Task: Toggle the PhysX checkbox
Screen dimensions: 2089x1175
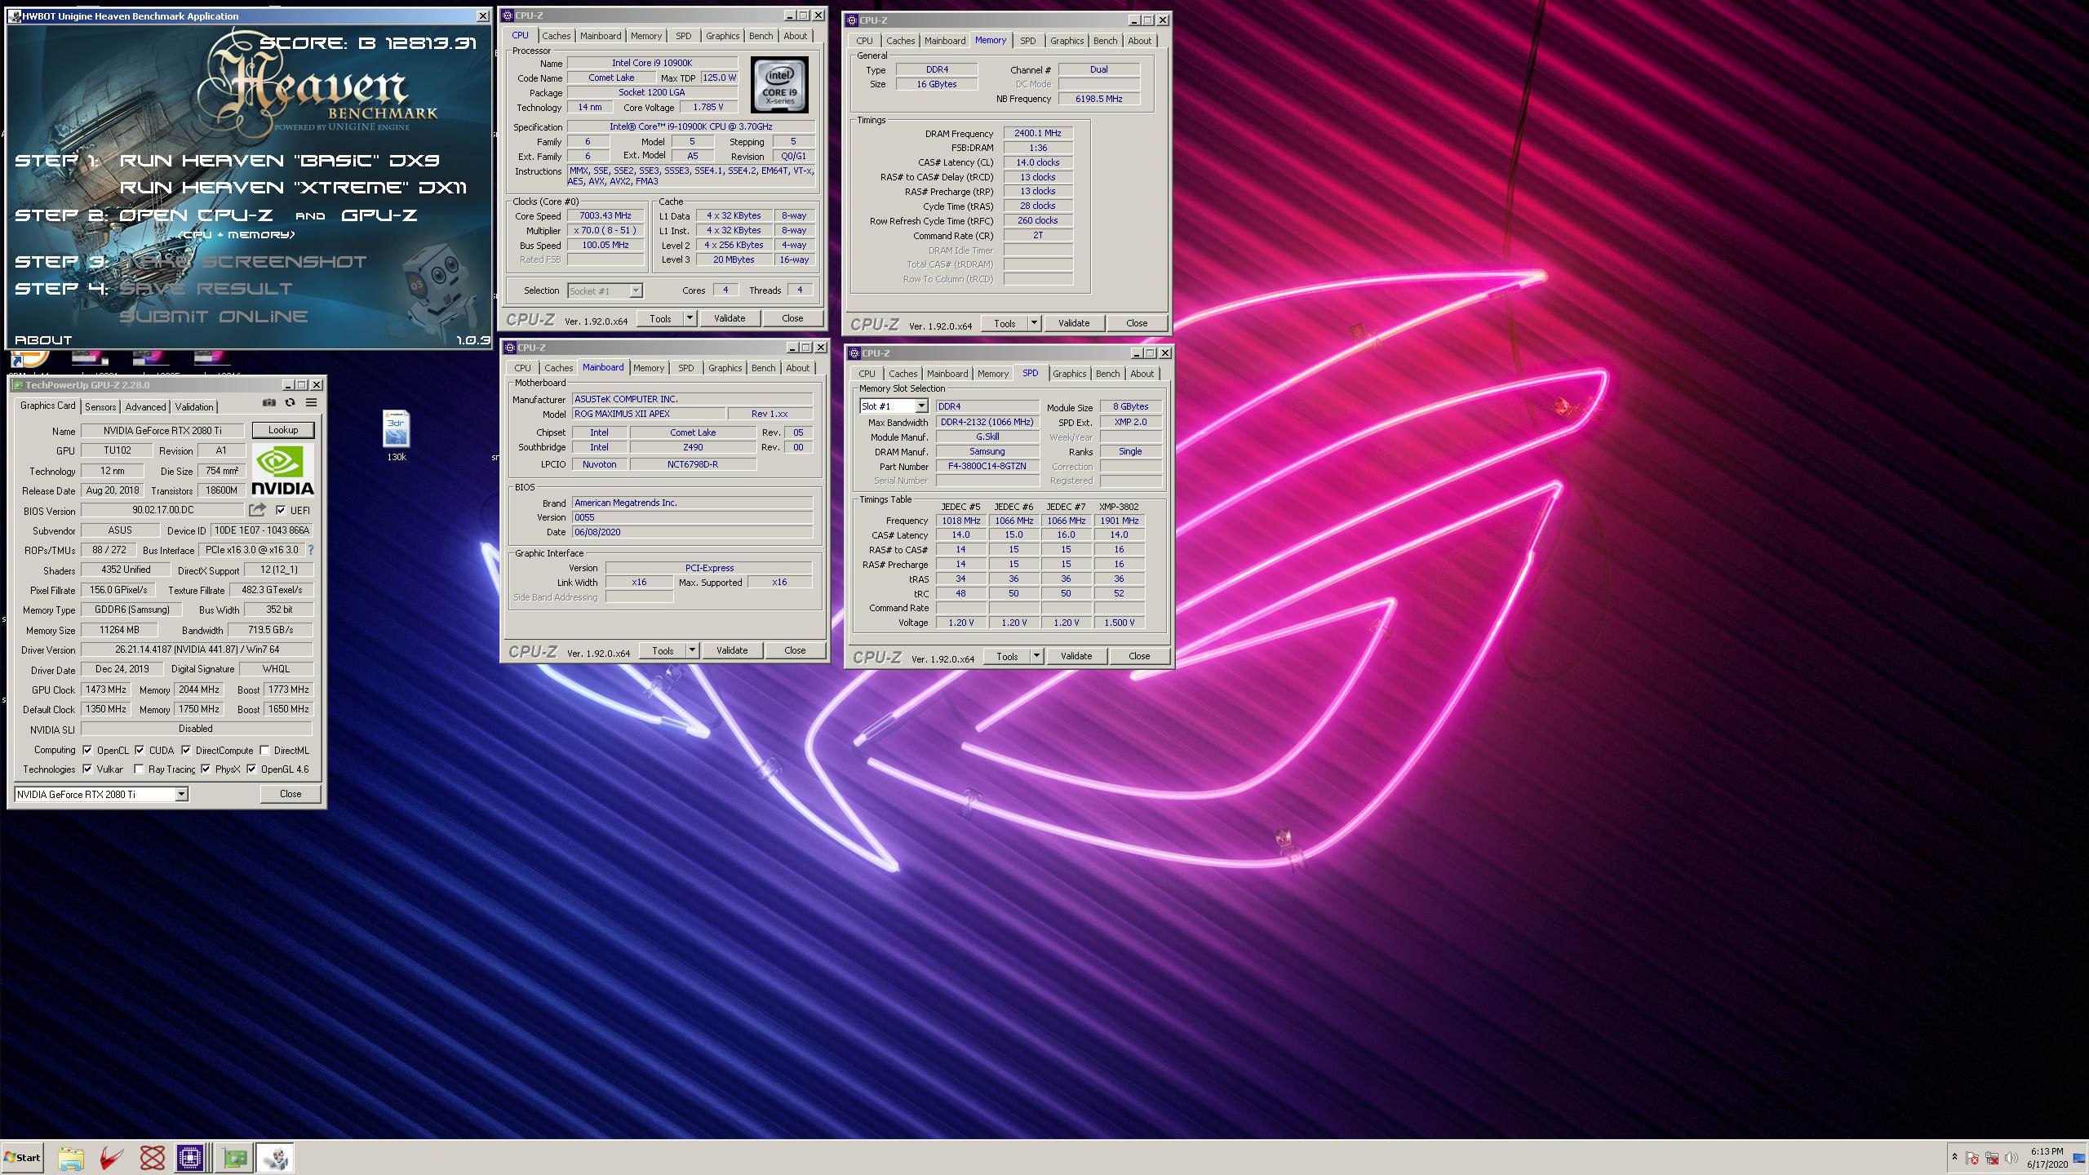Action: click(206, 769)
